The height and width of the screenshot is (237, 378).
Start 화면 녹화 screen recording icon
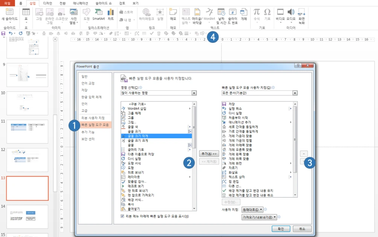[302, 12]
